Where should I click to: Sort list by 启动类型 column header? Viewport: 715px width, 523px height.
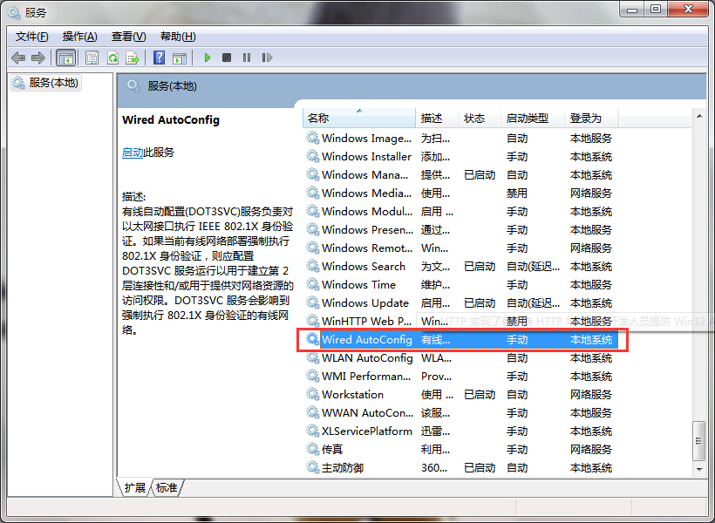click(527, 118)
